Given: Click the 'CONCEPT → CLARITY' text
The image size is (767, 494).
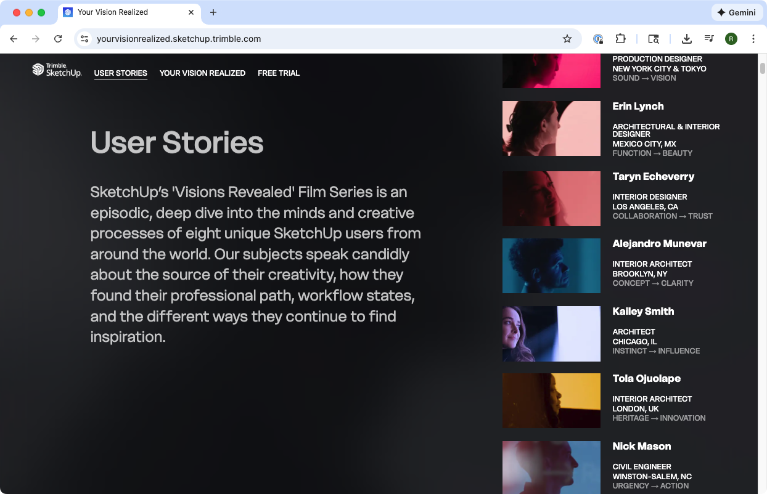Looking at the screenshot, I should click(x=653, y=283).
